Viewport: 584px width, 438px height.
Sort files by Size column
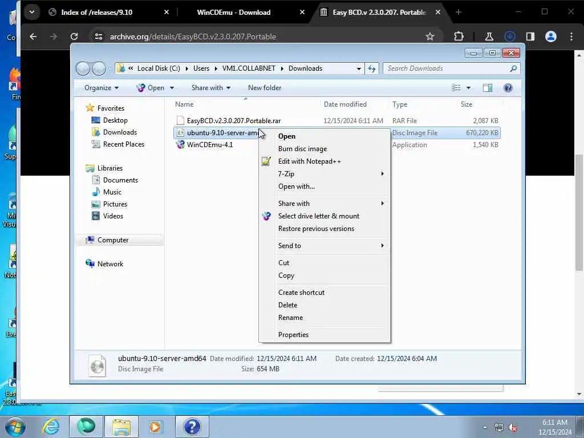tap(467, 105)
